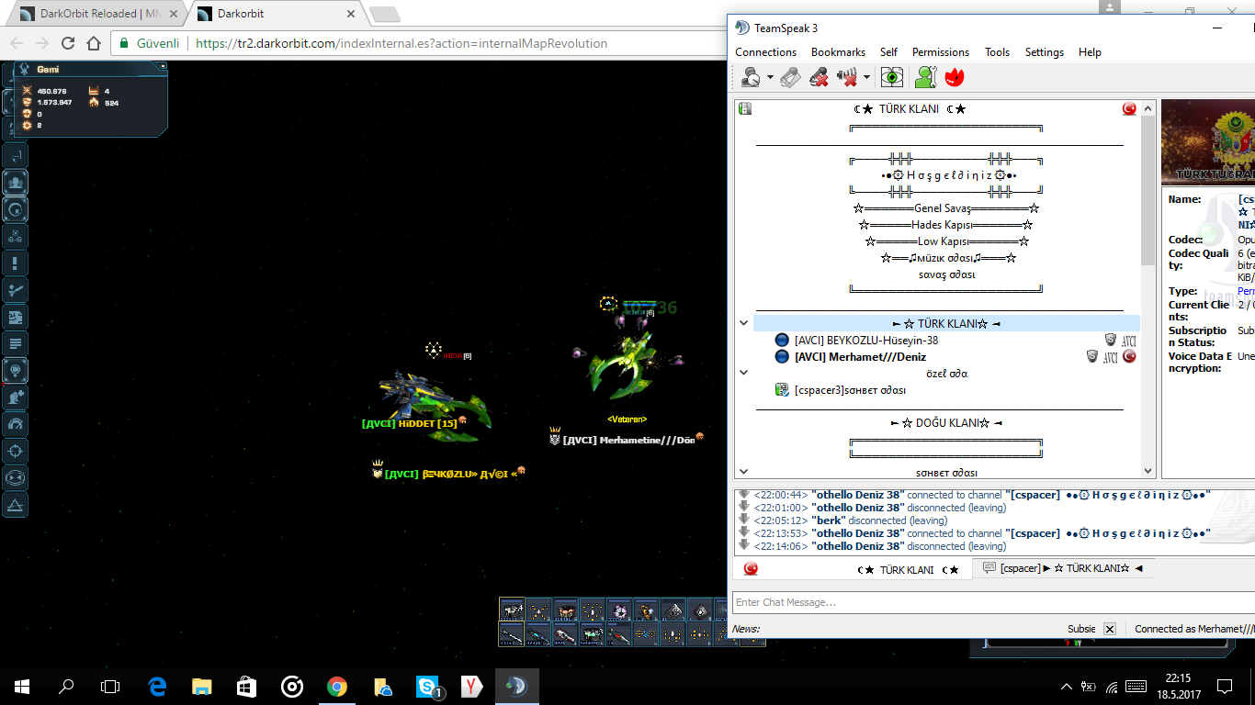Click the TeamSpeak Toggle Away Status icon
Screen dimensions: 1255x705
click(x=751, y=78)
